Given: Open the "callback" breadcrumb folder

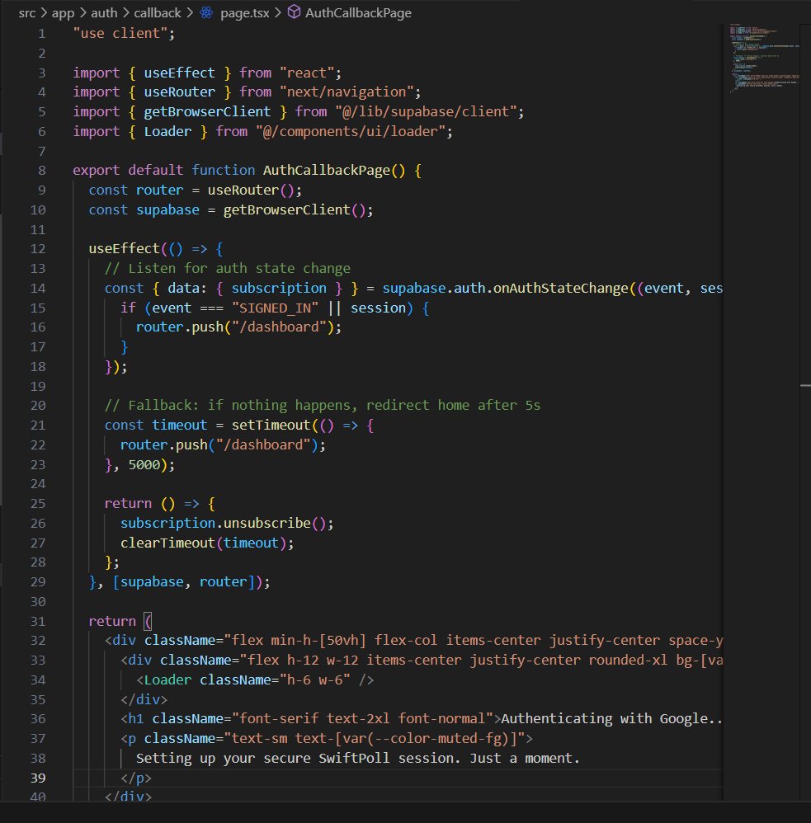Looking at the screenshot, I should pyautogui.click(x=158, y=13).
